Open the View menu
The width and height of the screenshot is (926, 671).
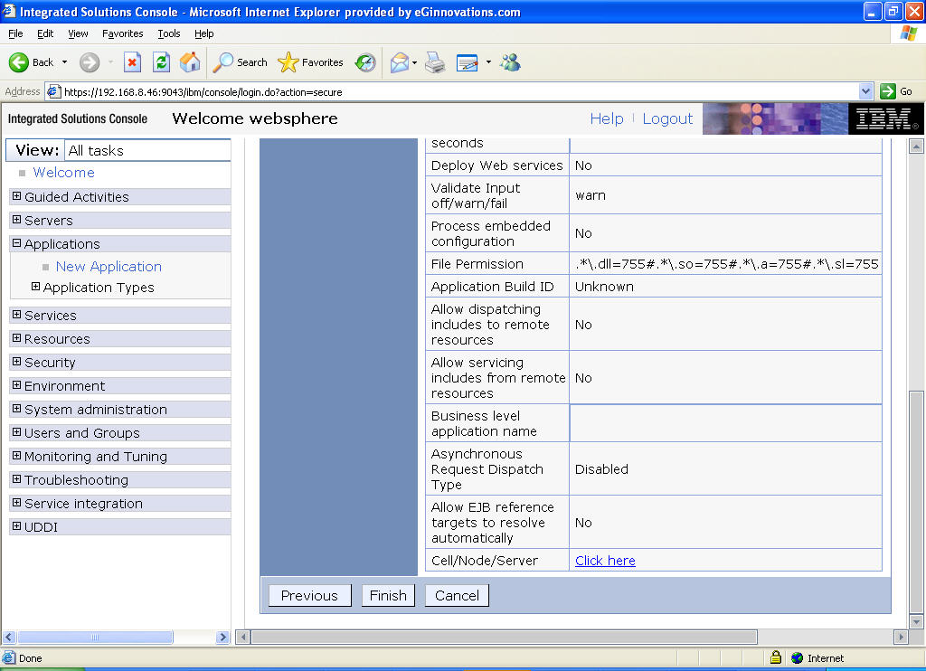pyautogui.click(x=78, y=33)
